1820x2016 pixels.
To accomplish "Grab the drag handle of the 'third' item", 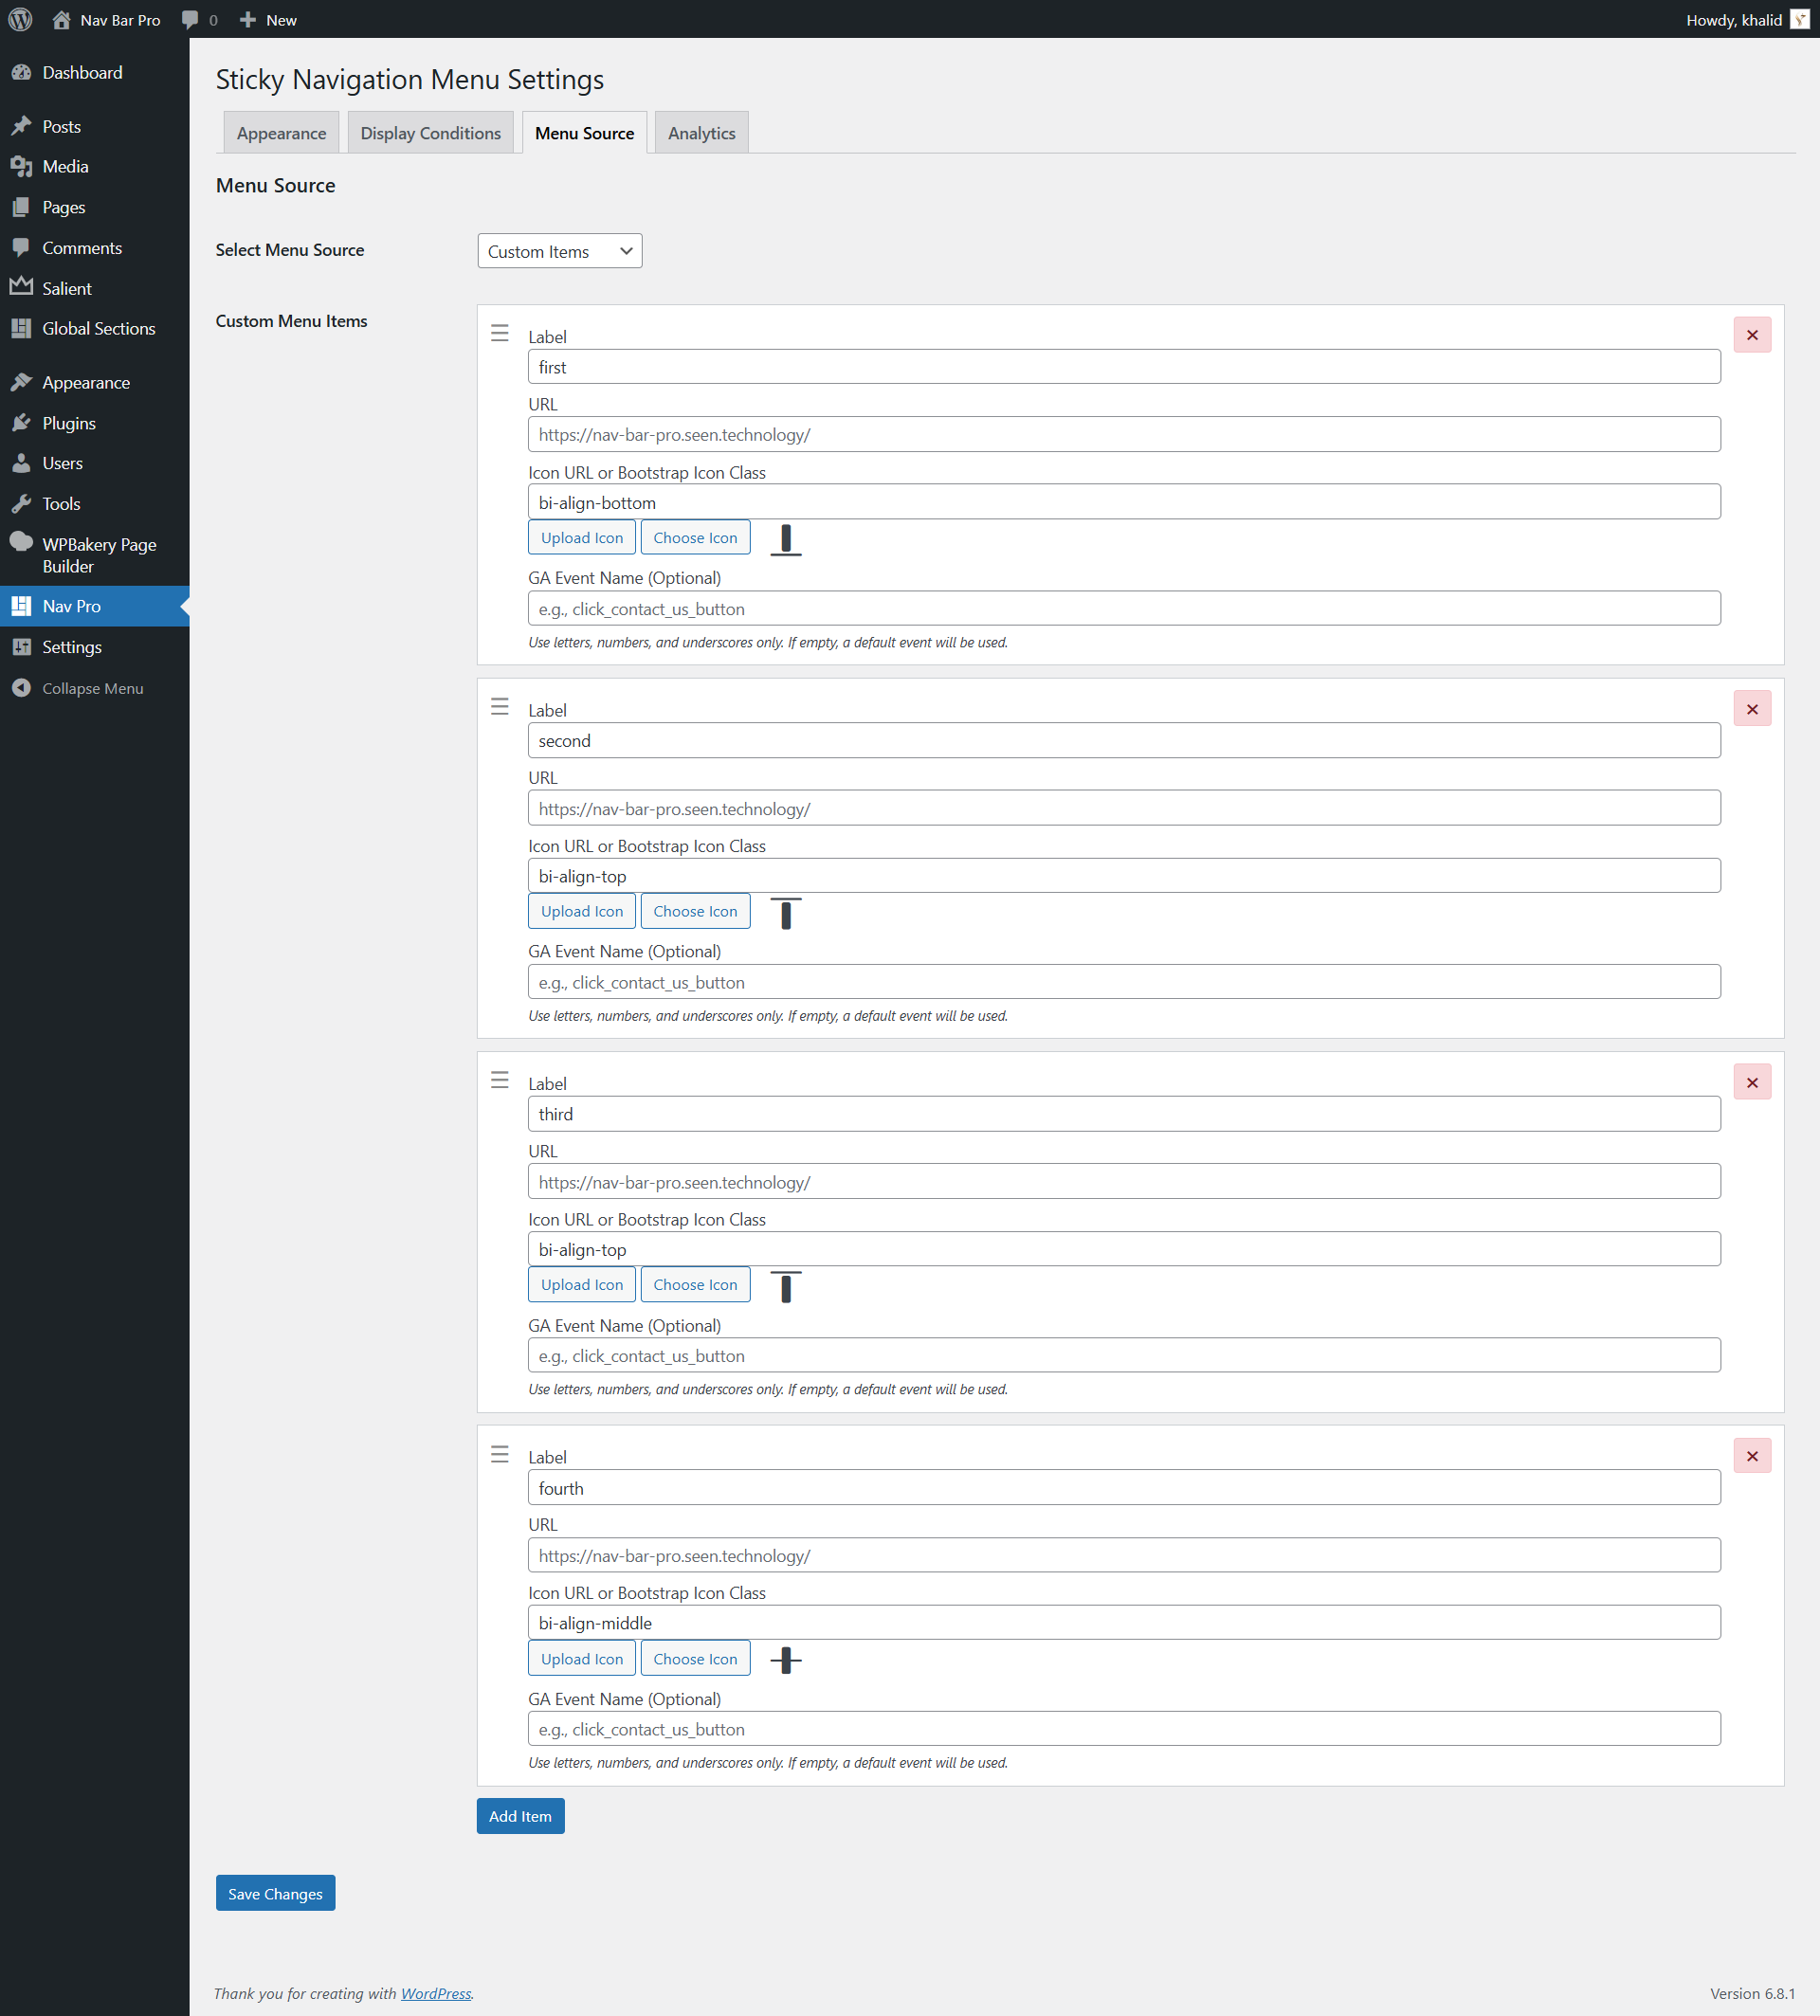I will [x=500, y=1080].
